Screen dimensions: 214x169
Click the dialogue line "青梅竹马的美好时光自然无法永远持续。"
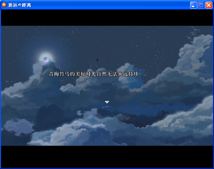coord(95,74)
